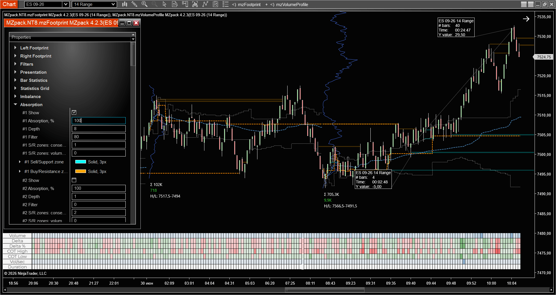Click #1 S/R zones volume field
556x295 pixels.
point(99,153)
